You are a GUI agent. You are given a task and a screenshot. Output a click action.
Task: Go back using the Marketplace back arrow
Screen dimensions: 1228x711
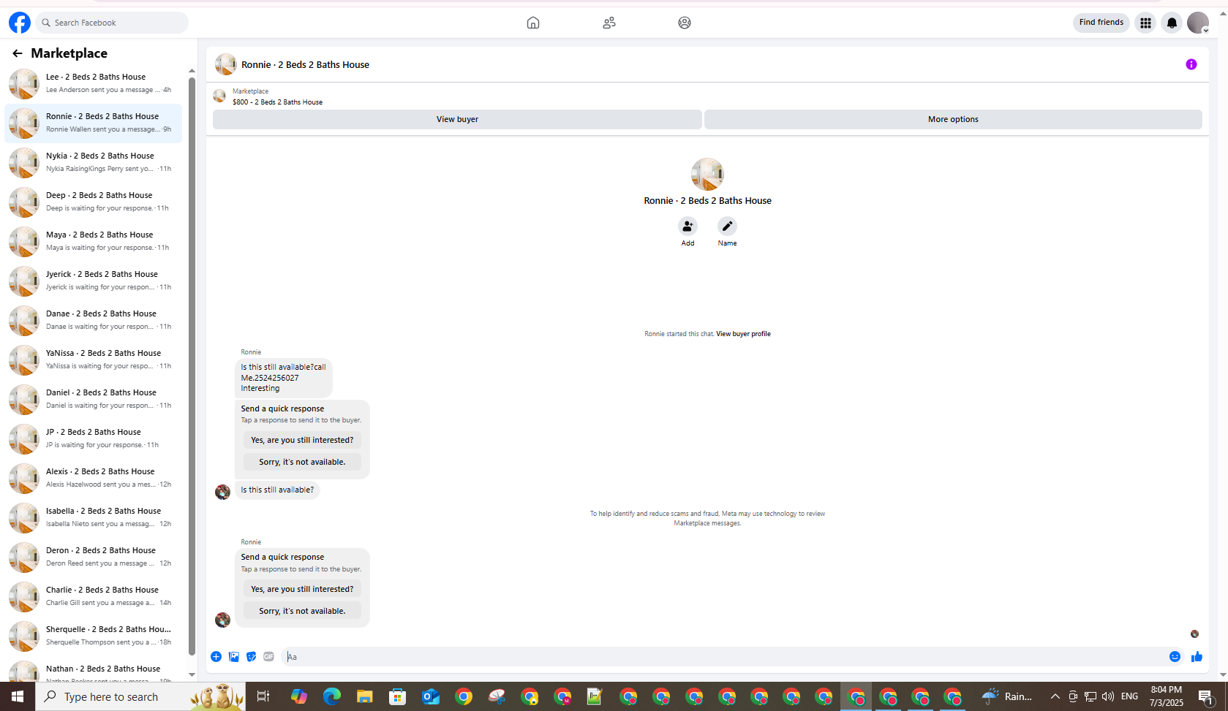tap(18, 53)
